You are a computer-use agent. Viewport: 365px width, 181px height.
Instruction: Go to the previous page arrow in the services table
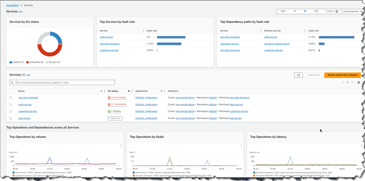pyautogui.click(x=343, y=82)
